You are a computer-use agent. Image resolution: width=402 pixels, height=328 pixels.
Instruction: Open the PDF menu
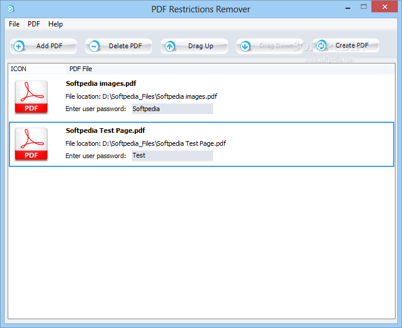click(x=34, y=24)
